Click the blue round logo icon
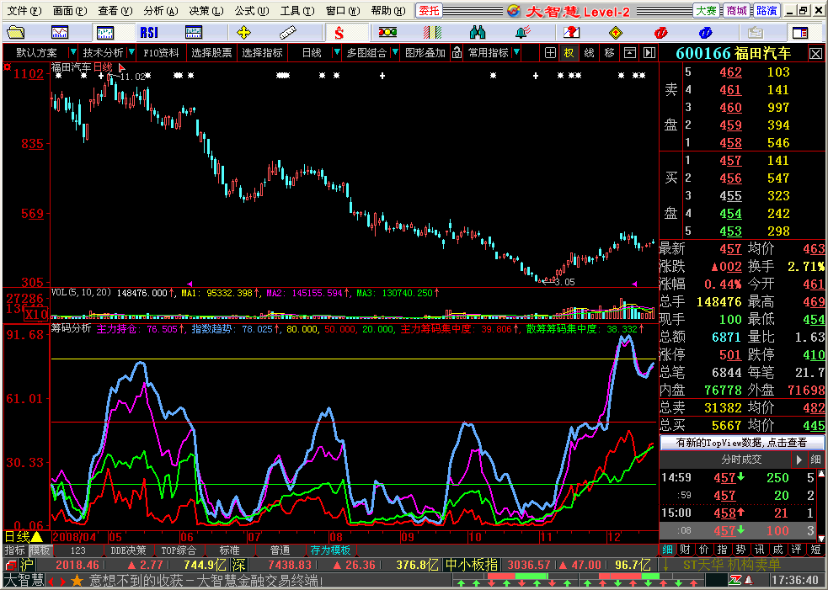828x590 pixels. (706, 33)
